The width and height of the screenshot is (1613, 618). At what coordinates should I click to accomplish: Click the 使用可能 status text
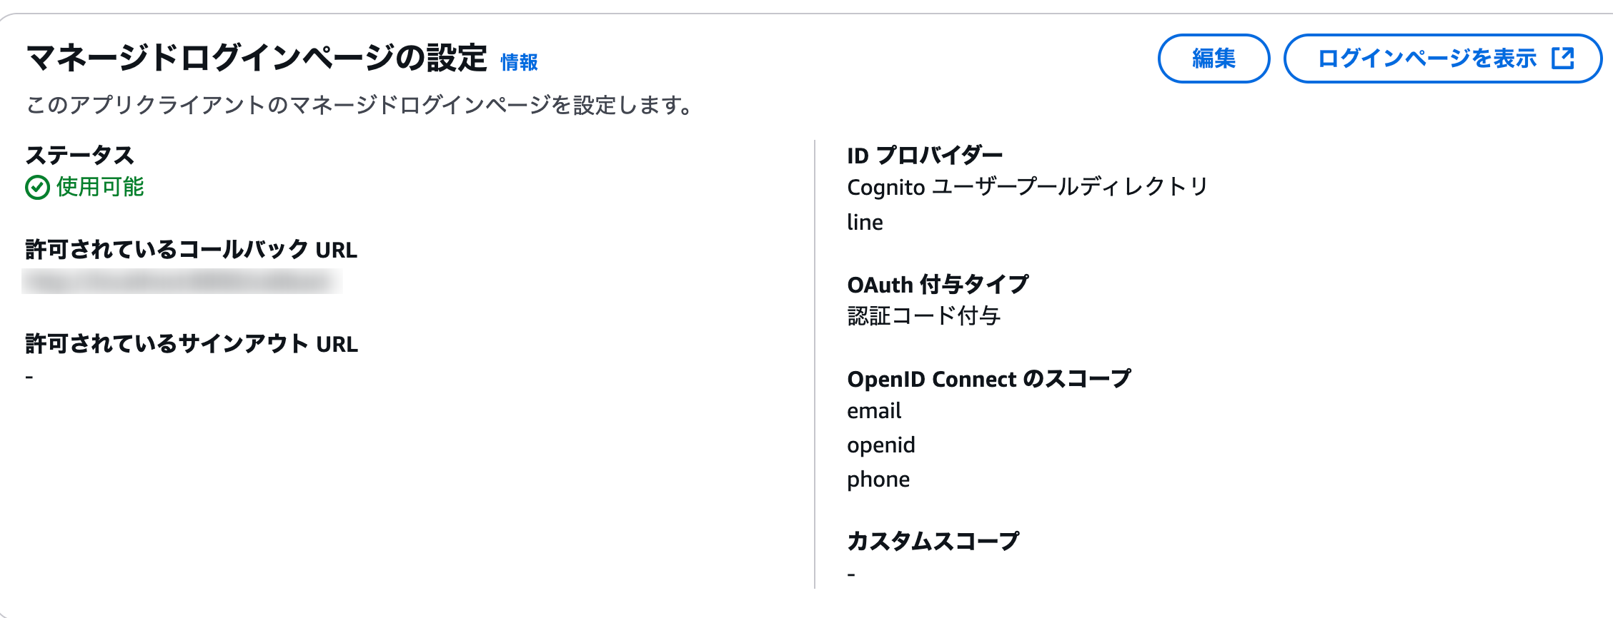(100, 187)
